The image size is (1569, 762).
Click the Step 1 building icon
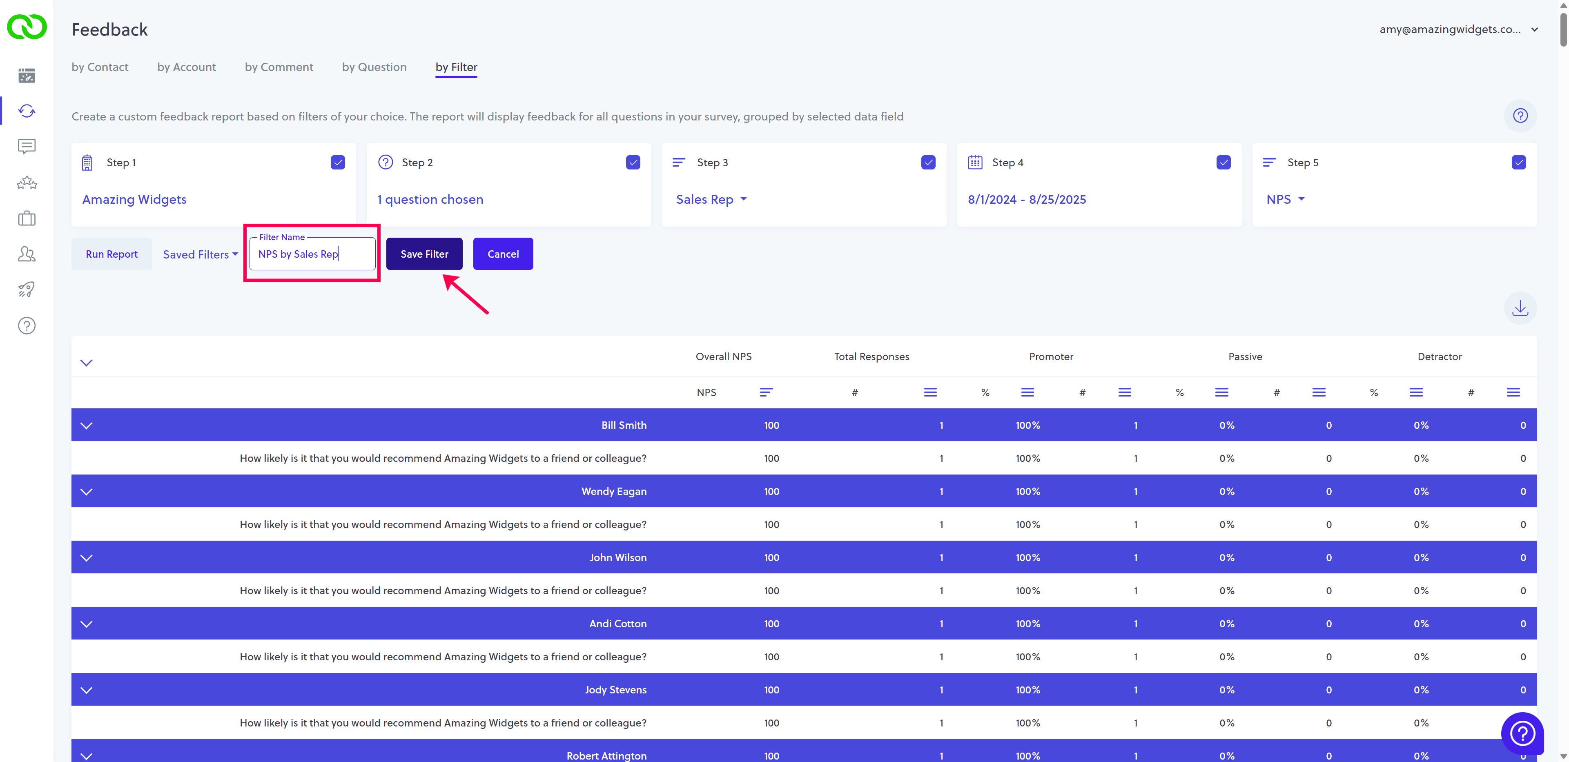point(87,162)
